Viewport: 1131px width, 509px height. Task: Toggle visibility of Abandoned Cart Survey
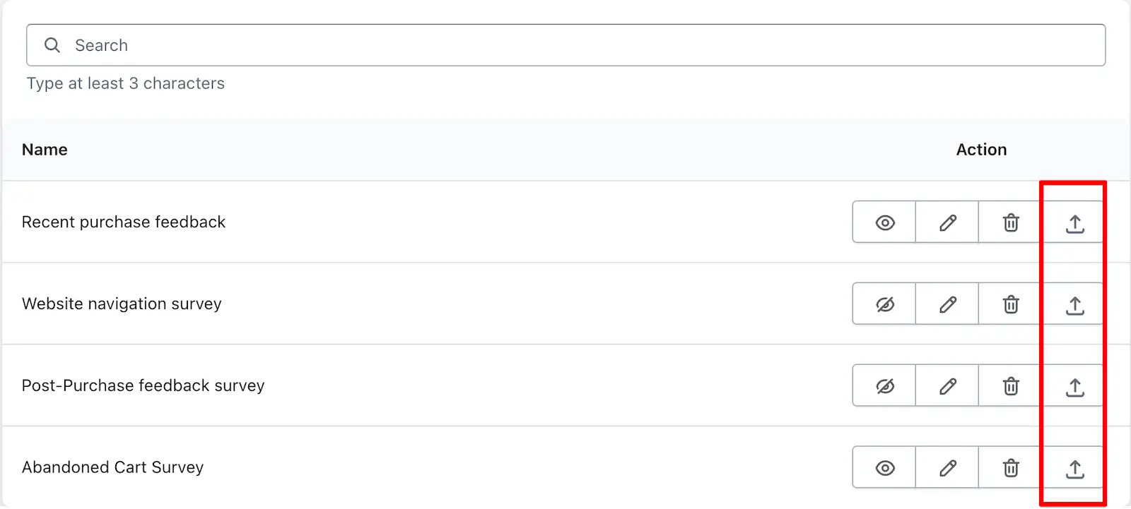coord(884,468)
